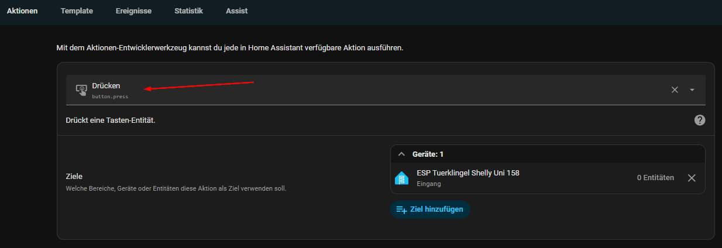
Task: Select the ESP Tuerklingel Shelly Uni 158 name
Action: [467, 173]
